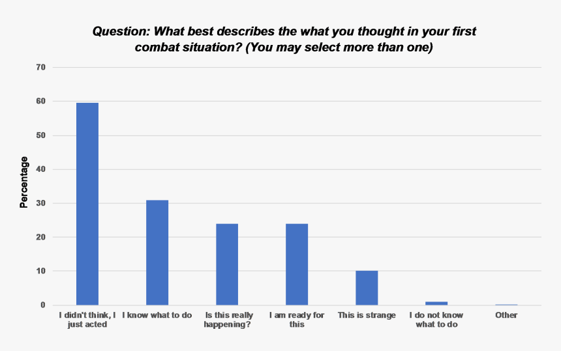This screenshot has width=561, height=351.
Task: Select the "I am ready for this" bar
Action: pyautogui.click(x=297, y=264)
